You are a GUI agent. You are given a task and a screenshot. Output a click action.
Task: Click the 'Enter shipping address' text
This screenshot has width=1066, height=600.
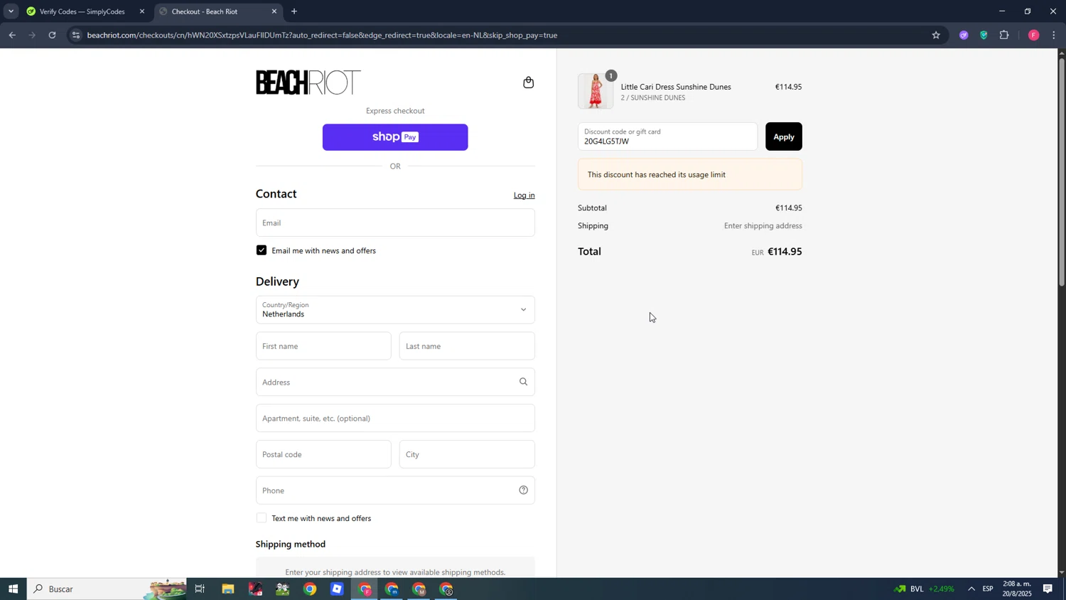763,226
